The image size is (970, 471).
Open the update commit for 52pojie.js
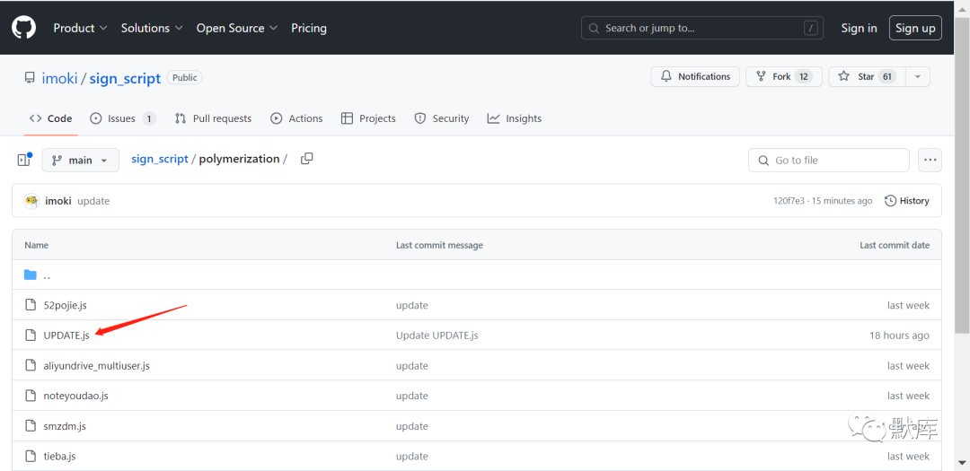(412, 305)
